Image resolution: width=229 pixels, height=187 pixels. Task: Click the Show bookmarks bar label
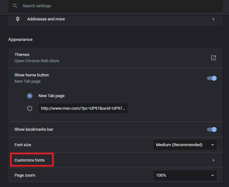34,129
